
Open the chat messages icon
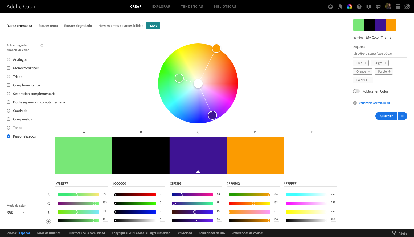point(378,6)
